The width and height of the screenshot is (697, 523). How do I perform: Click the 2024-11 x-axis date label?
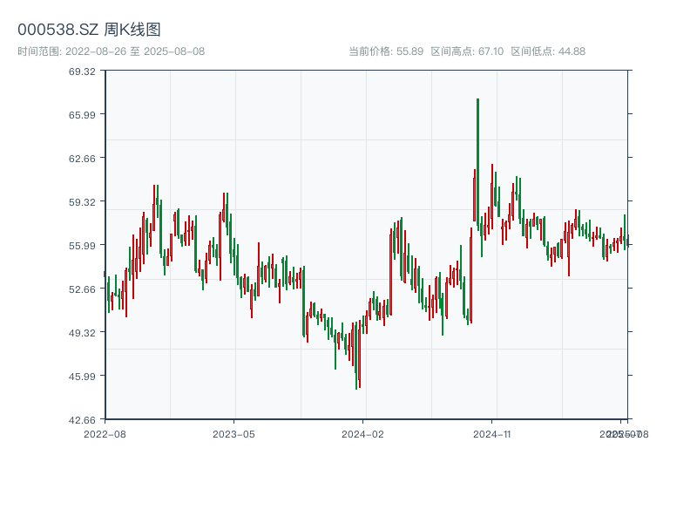492,433
